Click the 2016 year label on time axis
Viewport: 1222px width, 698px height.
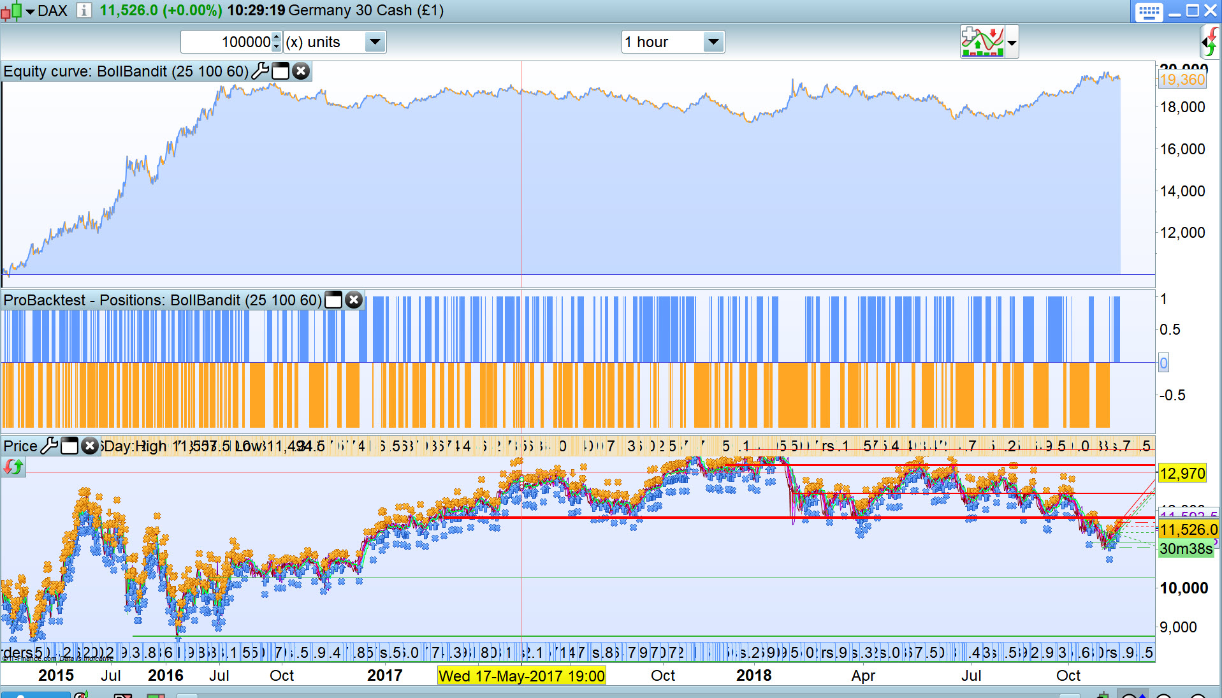click(x=166, y=675)
